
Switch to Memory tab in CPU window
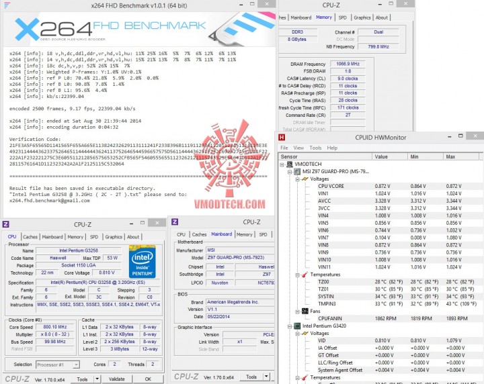(75, 237)
